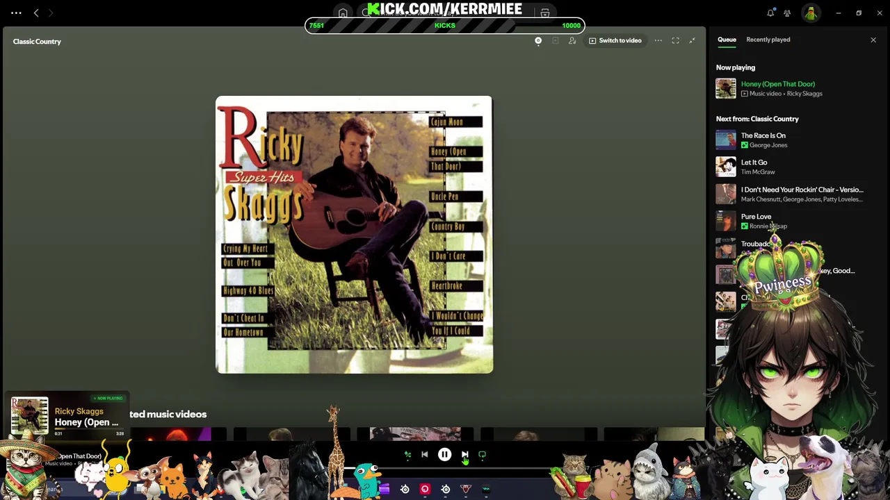Select I Don't Need Your Rockin' Chair
The height and width of the screenshot is (500, 890).
802,190
